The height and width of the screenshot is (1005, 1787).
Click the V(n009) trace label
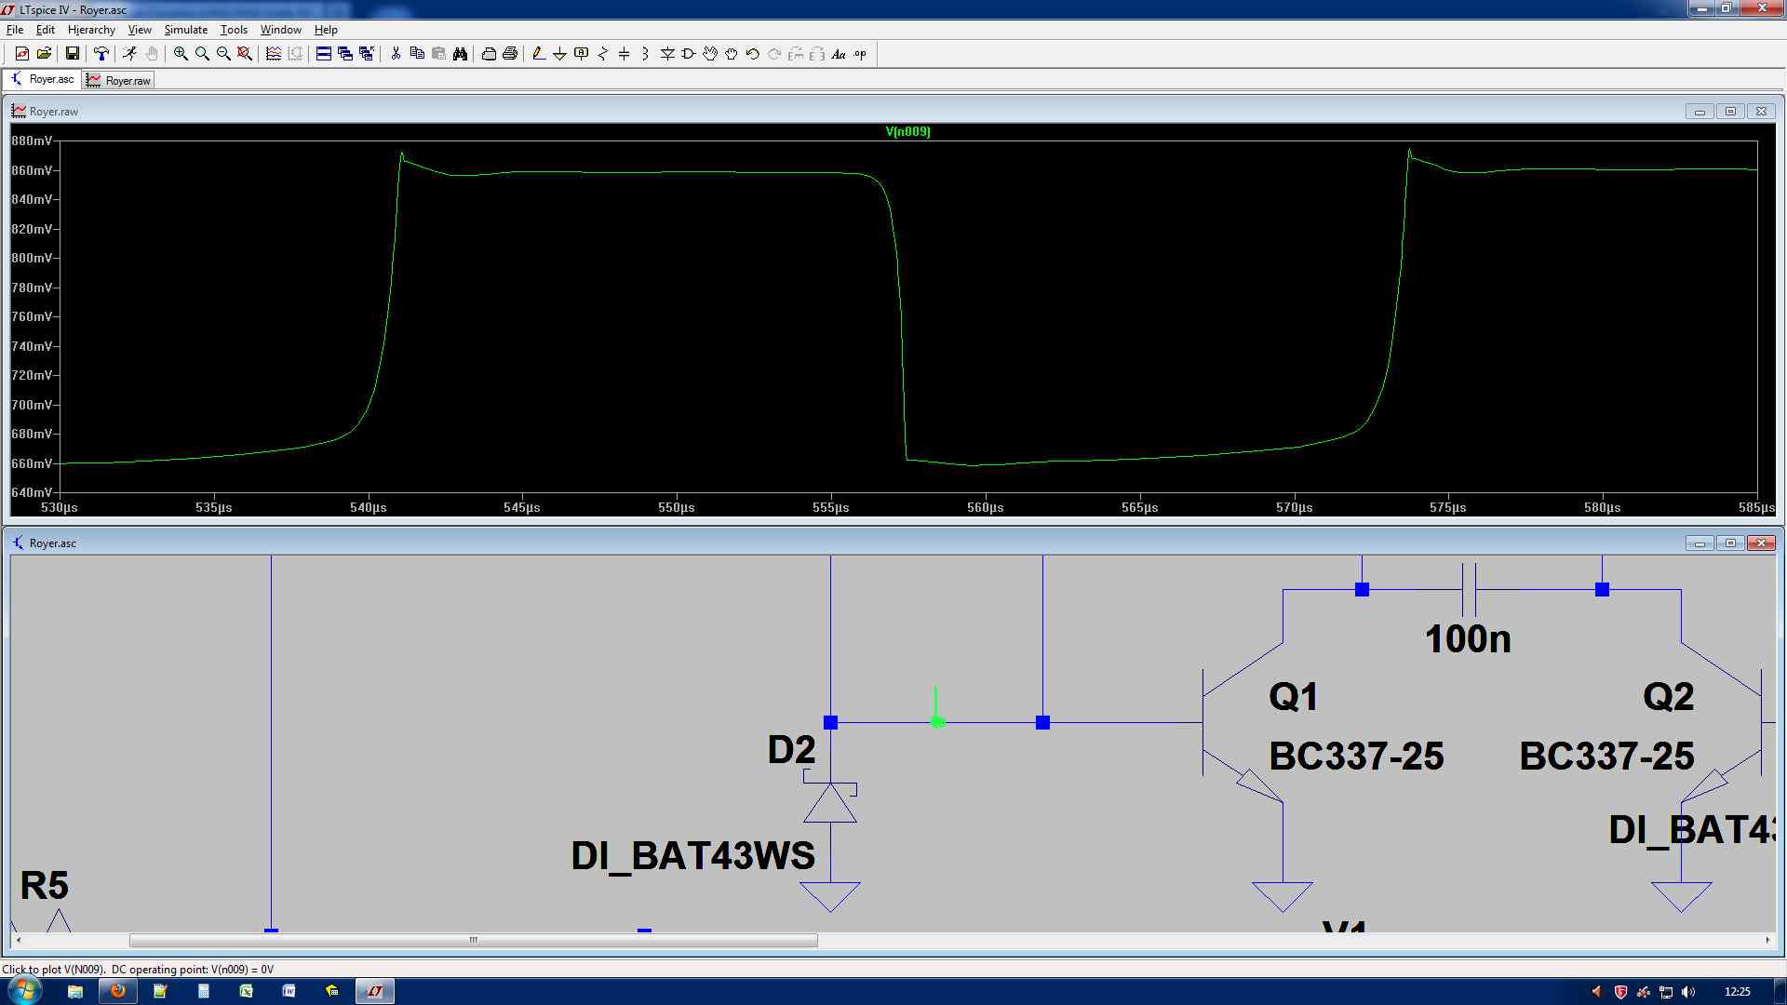(907, 131)
